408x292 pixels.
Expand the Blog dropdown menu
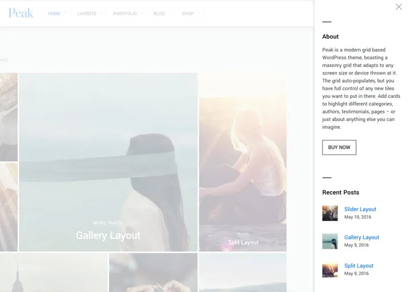[x=159, y=13]
